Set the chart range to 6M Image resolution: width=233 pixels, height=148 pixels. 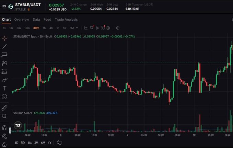coord(43,143)
